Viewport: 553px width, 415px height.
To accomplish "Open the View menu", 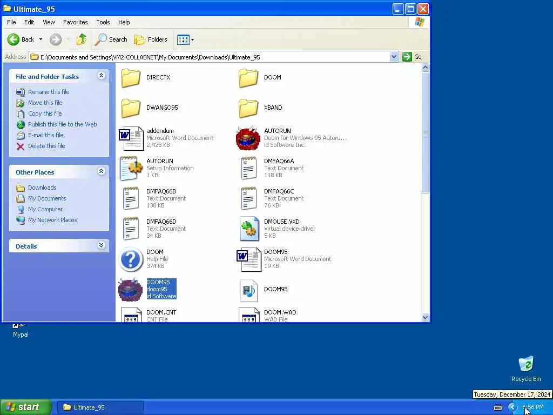I will 49,22.
